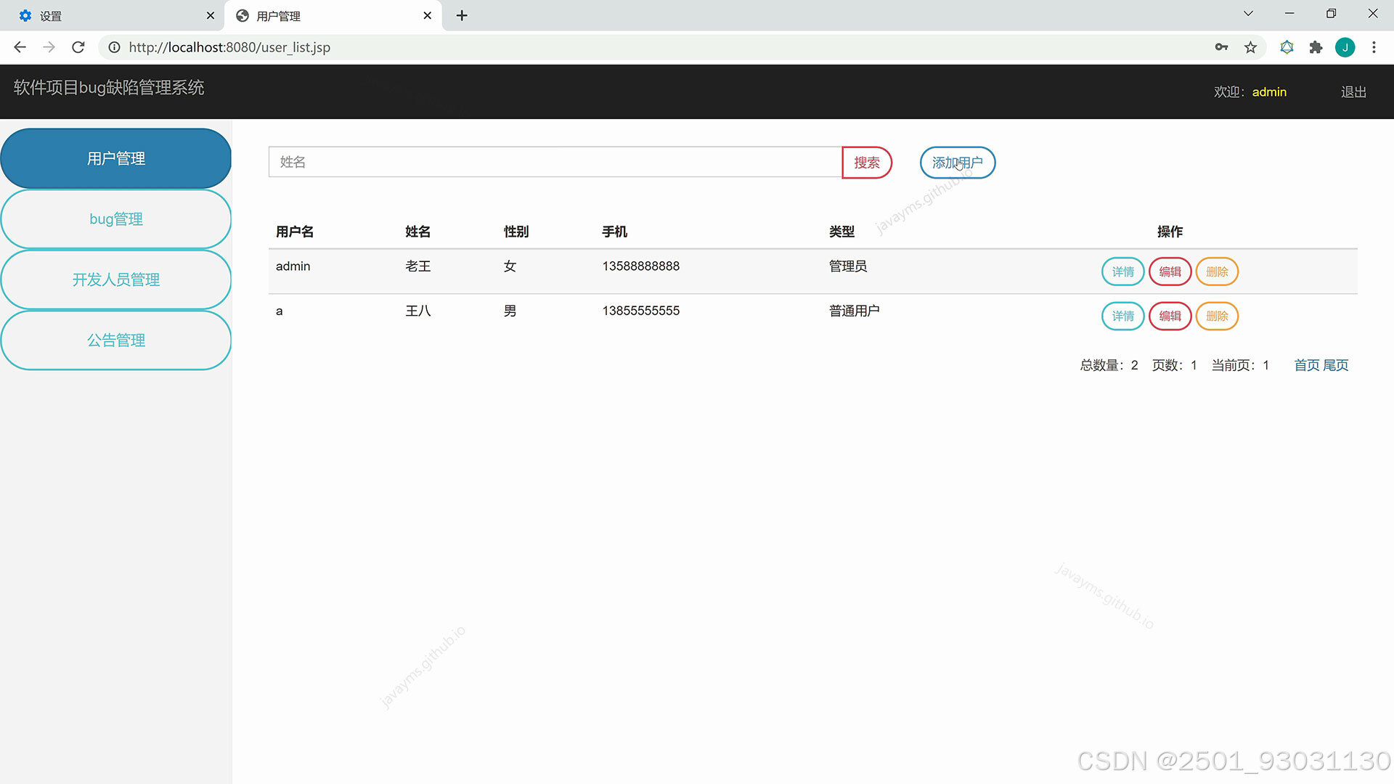1394x784 pixels.
Task: Open 用户管理 in the sidebar
Action: click(x=116, y=158)
